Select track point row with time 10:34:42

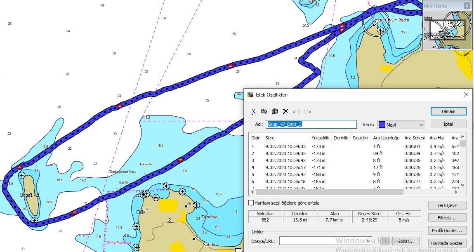click(x=354, y=160)
